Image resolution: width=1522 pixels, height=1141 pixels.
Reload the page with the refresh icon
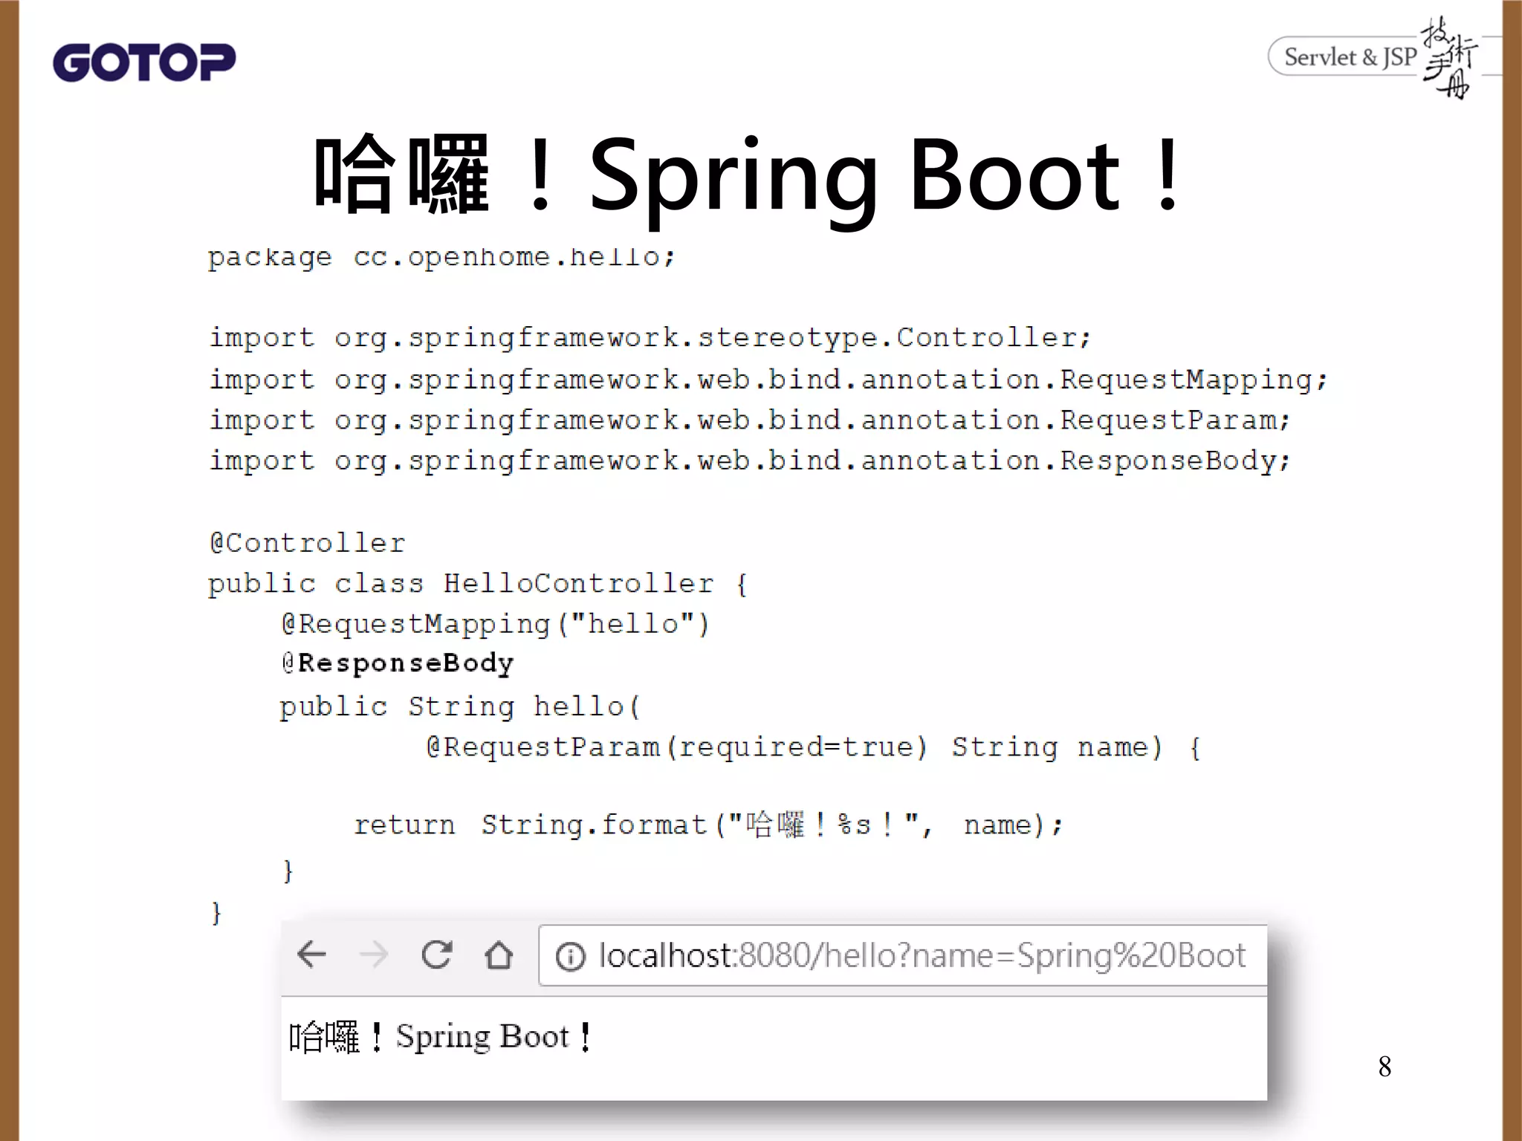click(436, 955)
